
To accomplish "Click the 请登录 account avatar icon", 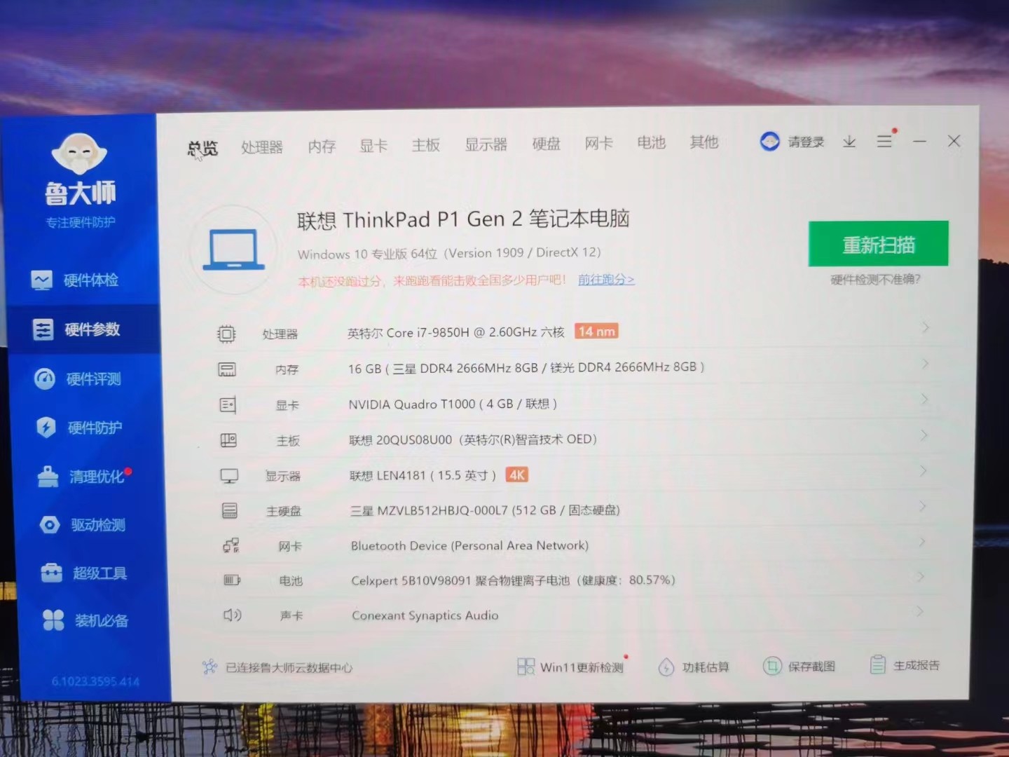I will 769,142.
